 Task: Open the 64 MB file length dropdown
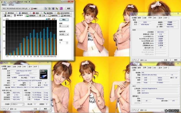[x=68, y=34]
